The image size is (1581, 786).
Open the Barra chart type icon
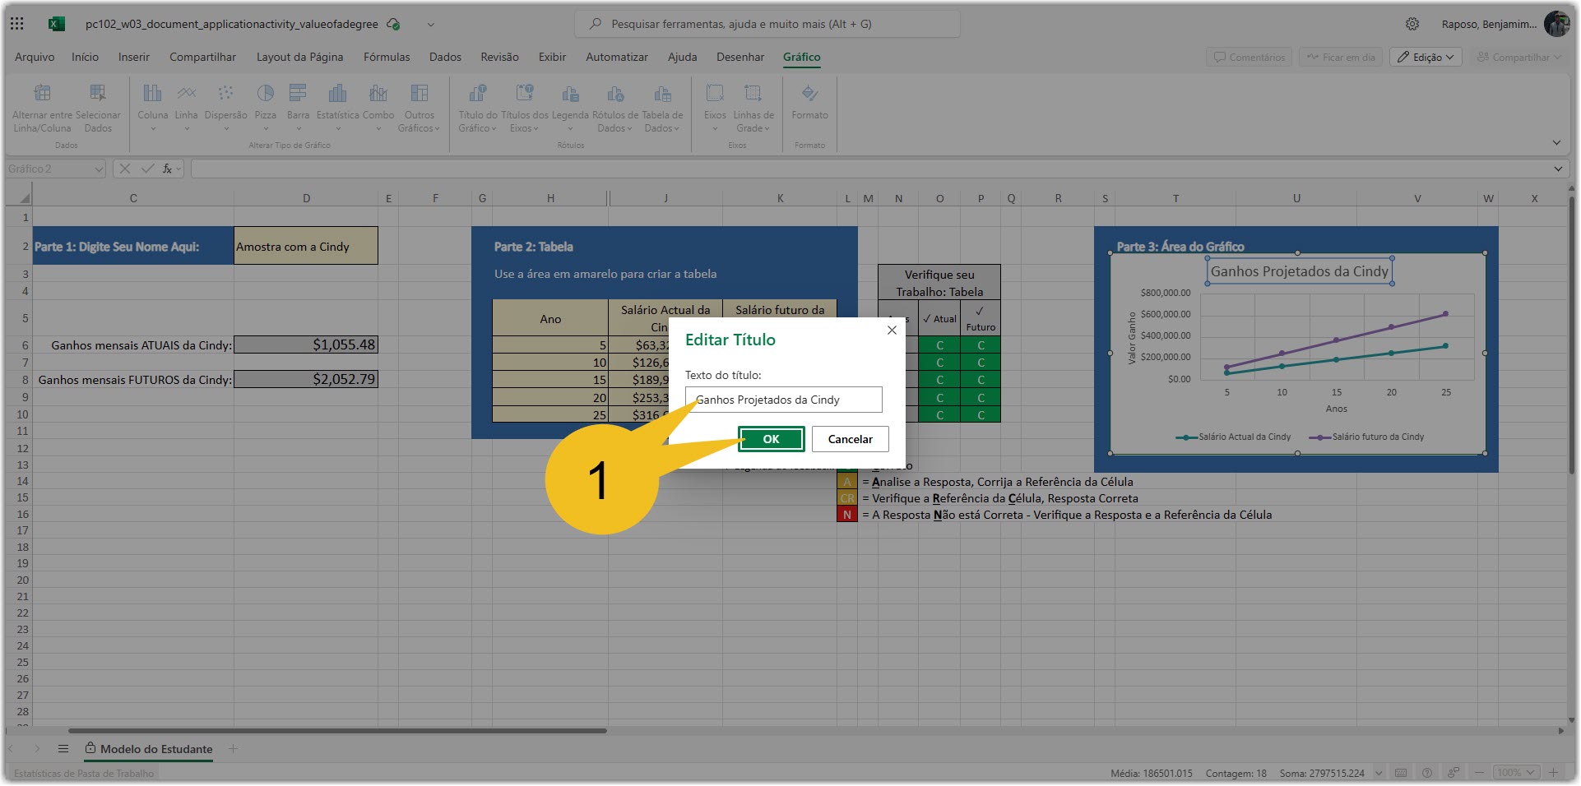click(x=298, y=93)
